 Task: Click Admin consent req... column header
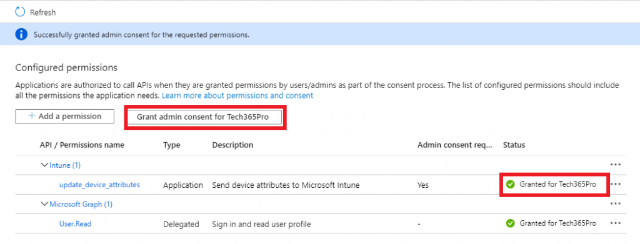coord(455,145)
